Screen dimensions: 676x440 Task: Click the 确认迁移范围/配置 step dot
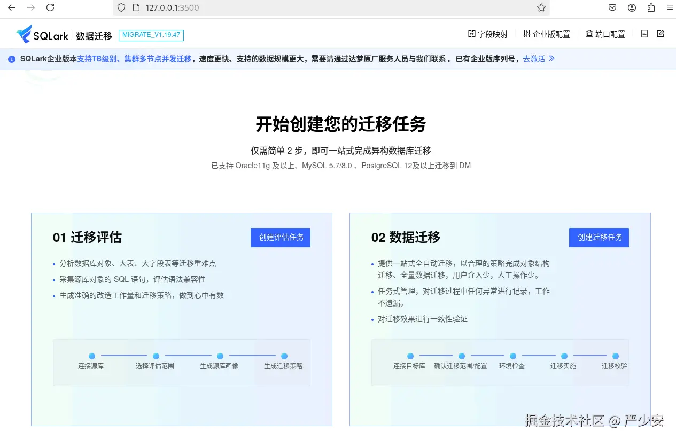pyautogui.click(x=462, y=356)
